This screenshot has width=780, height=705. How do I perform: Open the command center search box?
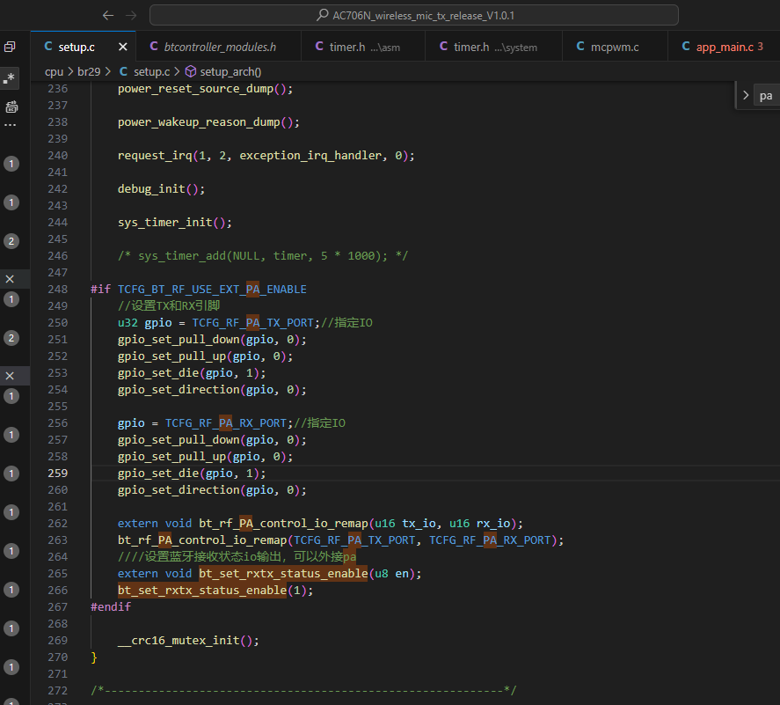pyautogui.click(x=414, y=16)
